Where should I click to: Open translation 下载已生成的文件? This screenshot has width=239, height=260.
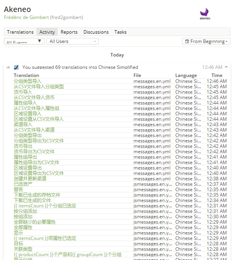[32, 200]
